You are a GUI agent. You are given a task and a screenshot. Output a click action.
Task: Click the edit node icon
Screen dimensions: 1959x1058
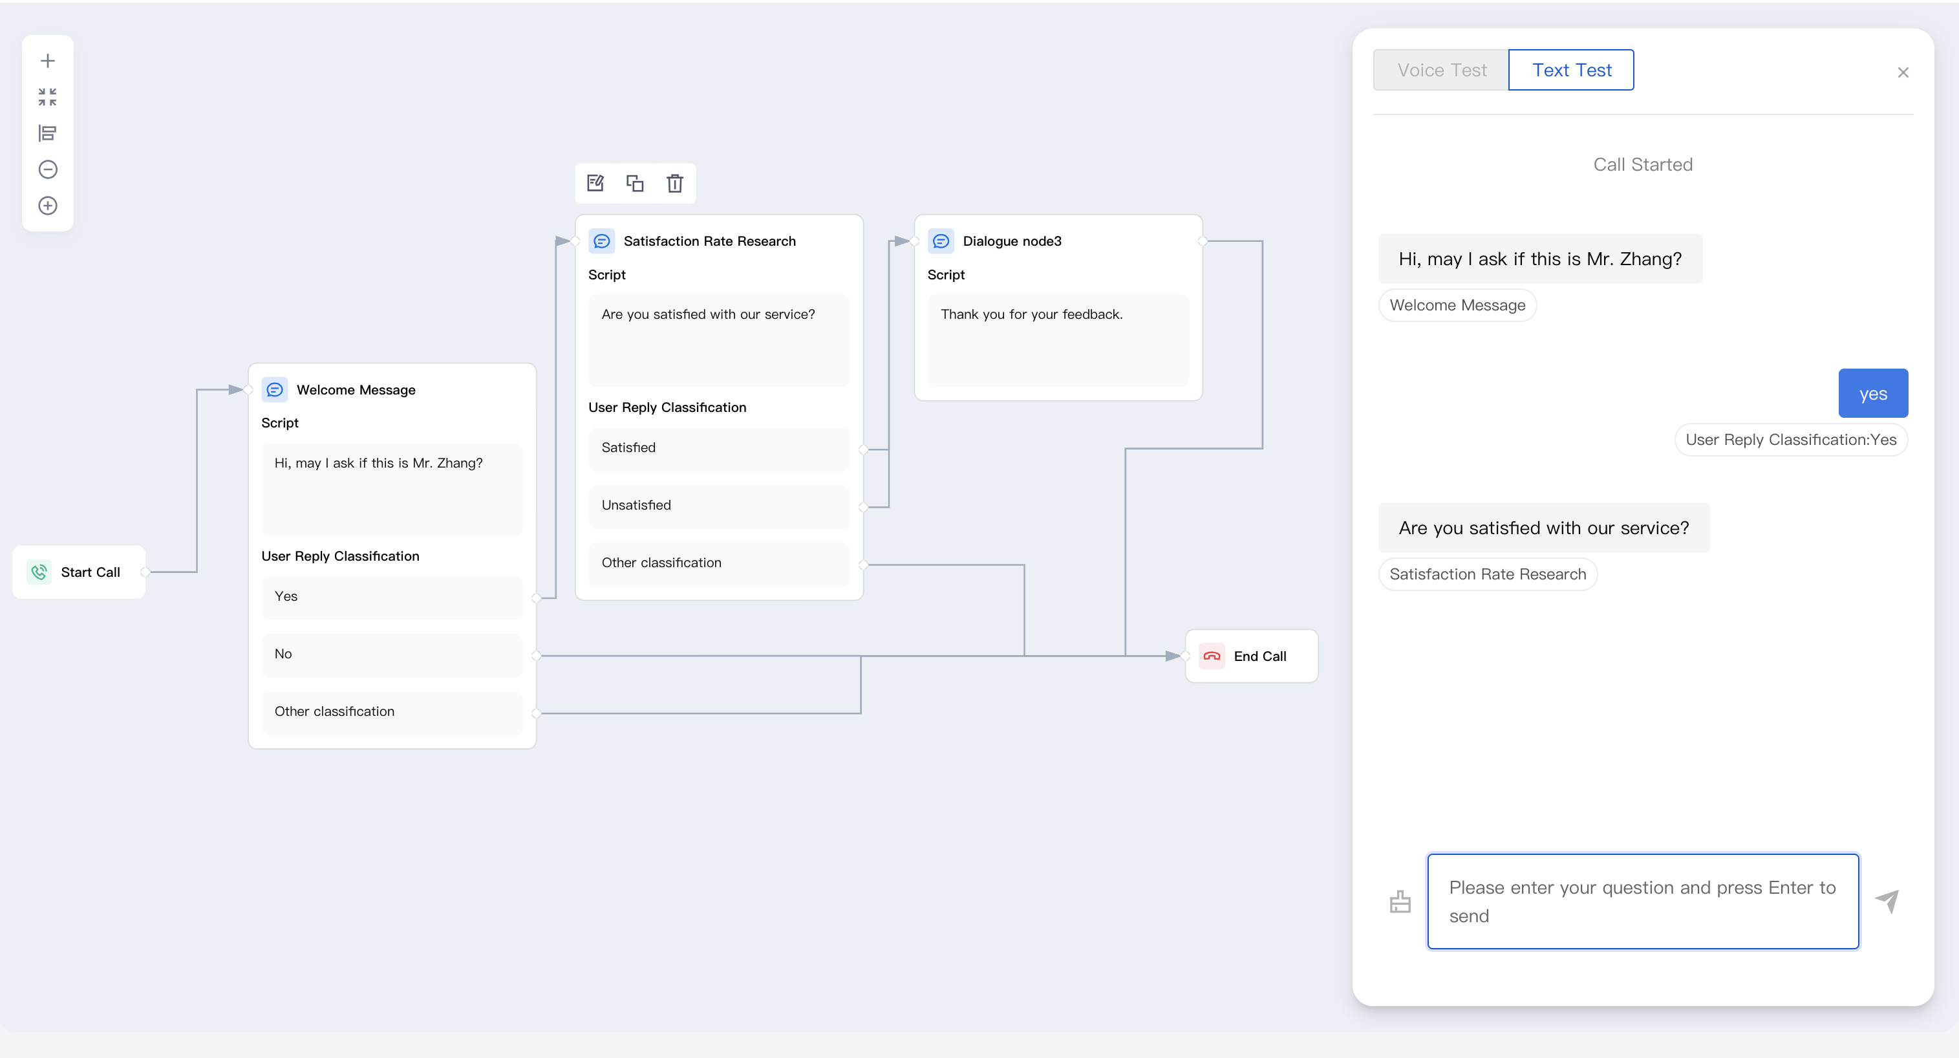(595, 183)
